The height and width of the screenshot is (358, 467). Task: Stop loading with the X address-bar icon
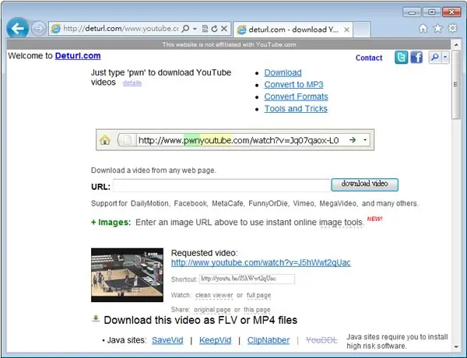point(224,29)
